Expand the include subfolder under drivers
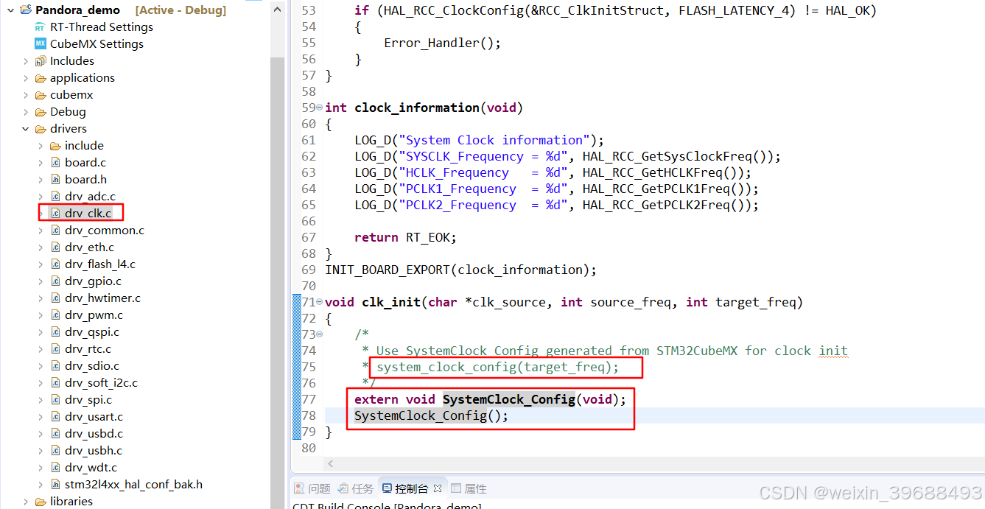The height and width of the screenshot is (509, 985). click(41, 146)
